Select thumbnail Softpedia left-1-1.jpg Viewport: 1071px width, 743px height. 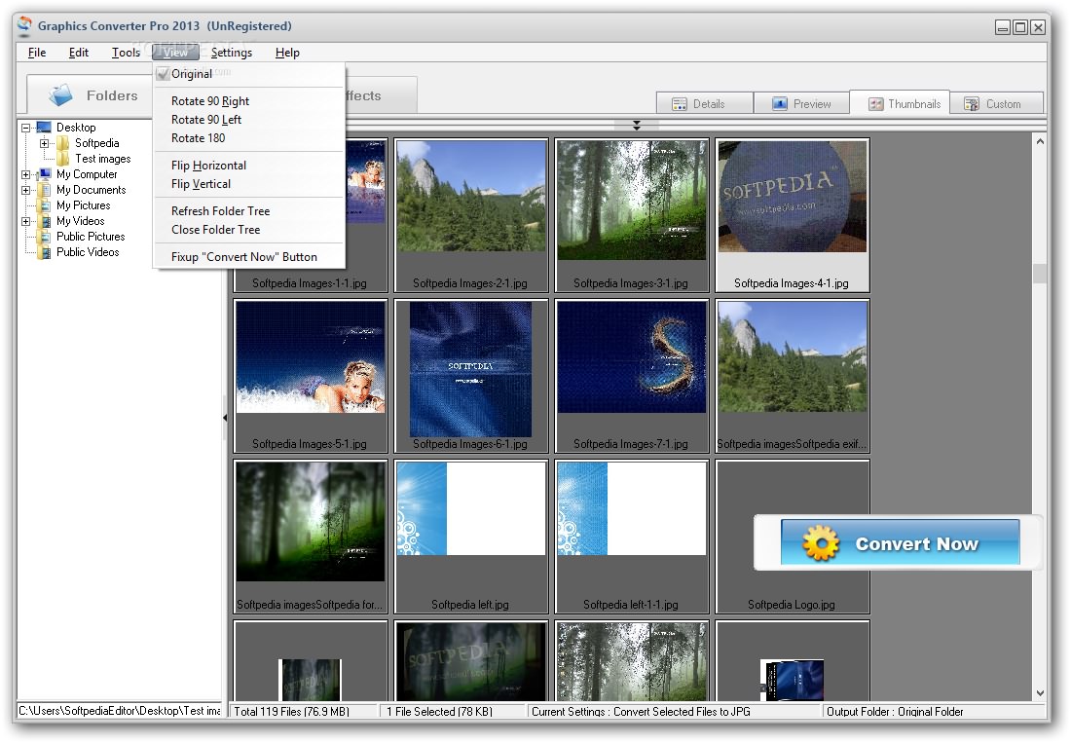coord(632,537)
